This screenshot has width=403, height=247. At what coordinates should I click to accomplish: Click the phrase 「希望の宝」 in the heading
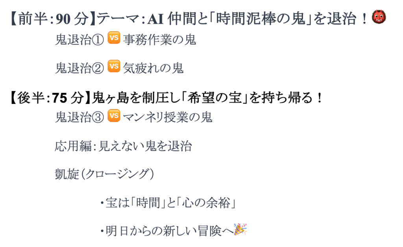point(214,98)
